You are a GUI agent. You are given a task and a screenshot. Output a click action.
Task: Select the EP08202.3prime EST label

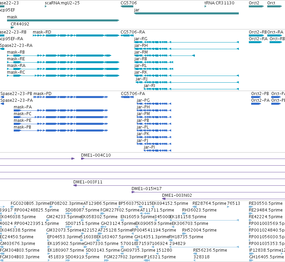tap(66, 203)
